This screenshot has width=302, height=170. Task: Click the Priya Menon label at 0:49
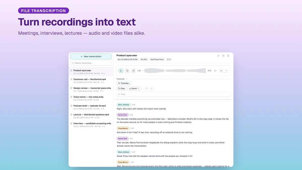(x=123, y=162)
